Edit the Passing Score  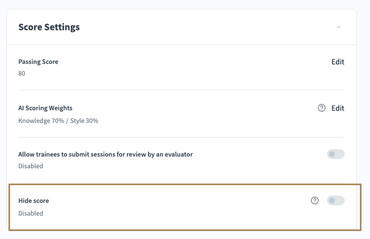coord(338,62)
